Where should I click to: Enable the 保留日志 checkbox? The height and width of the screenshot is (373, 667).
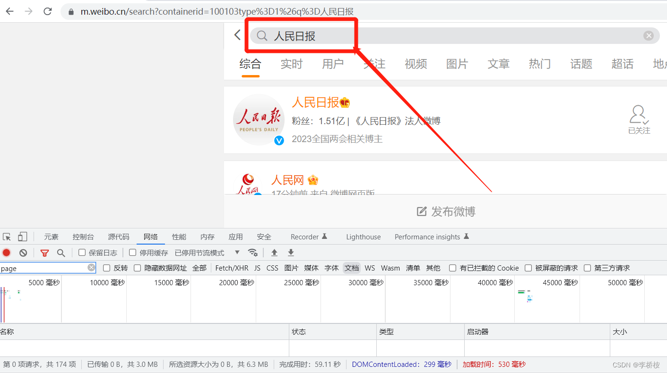[x=82, y=253]
